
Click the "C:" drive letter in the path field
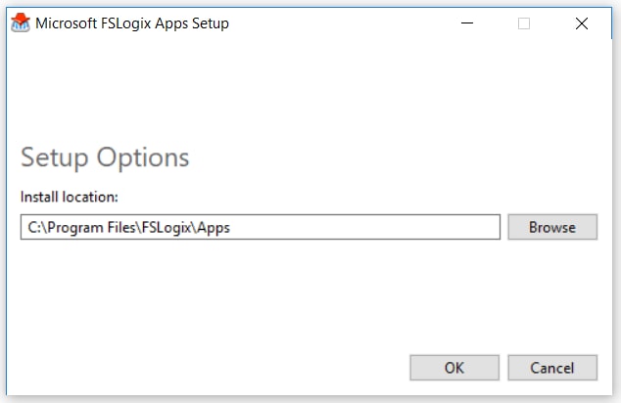tap(34, 227)
